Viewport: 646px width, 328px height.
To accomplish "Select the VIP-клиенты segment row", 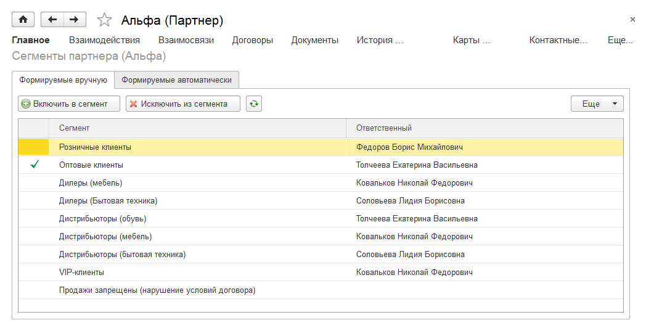I will (x=81, y=272).
